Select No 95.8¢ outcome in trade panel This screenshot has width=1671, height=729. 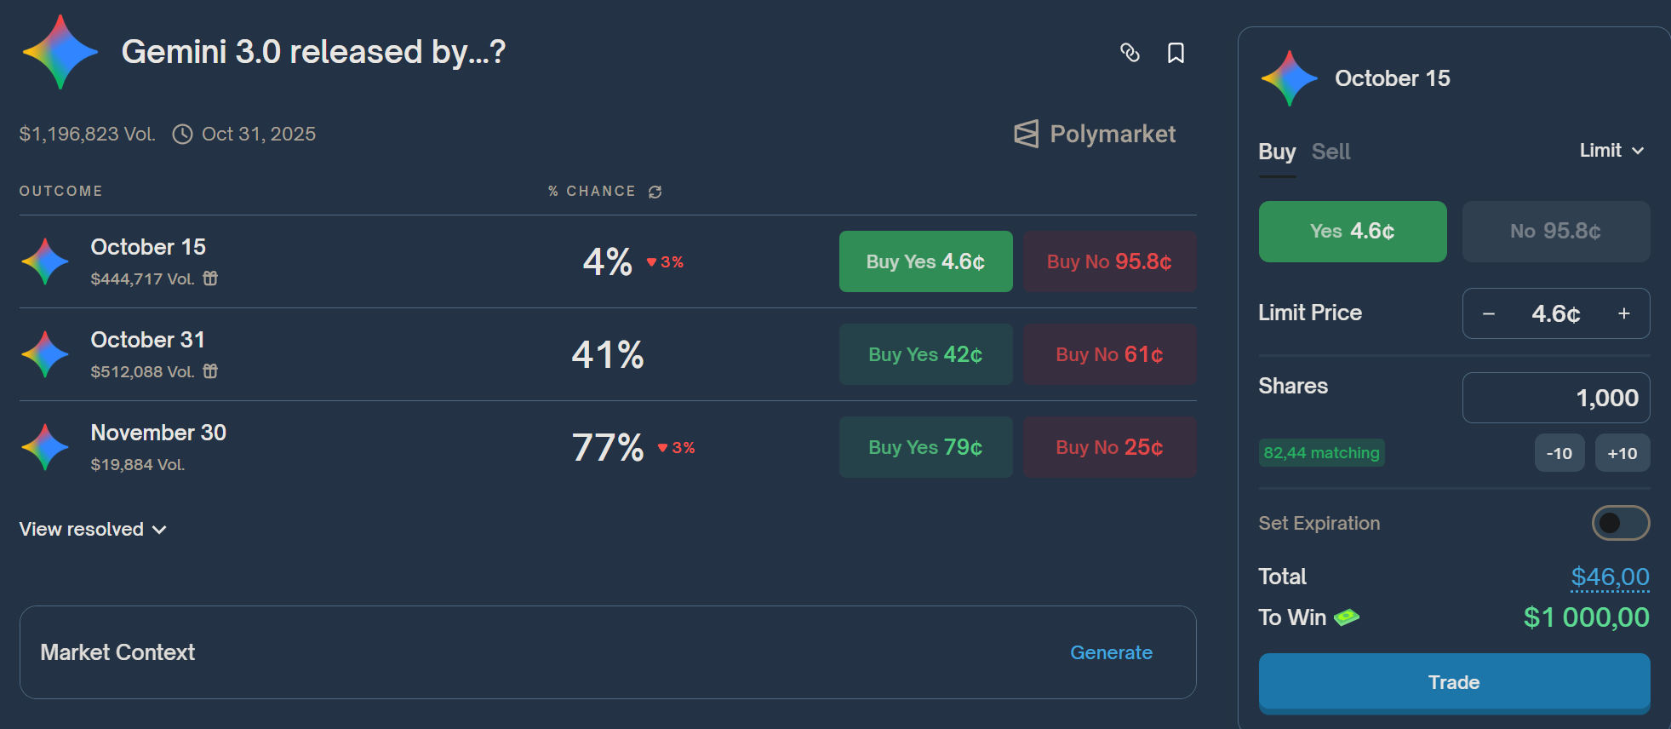1556,232
